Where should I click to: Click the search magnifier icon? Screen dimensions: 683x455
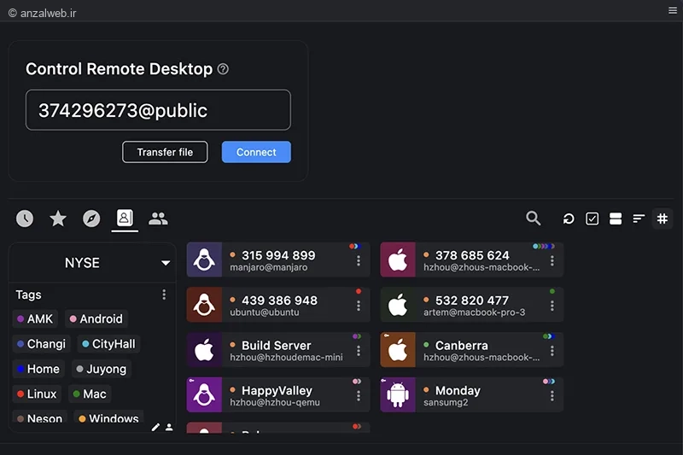pyautogui.click(x=533, y=219)
